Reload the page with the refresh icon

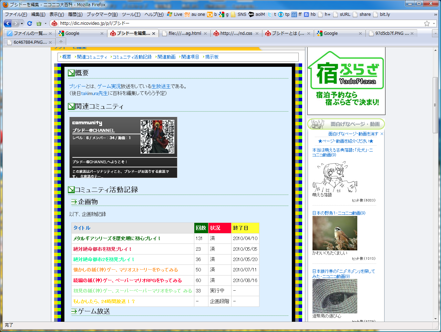[x=30, y=23]
